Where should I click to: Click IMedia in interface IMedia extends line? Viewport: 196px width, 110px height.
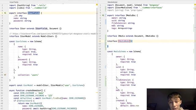tap(121, 36)
